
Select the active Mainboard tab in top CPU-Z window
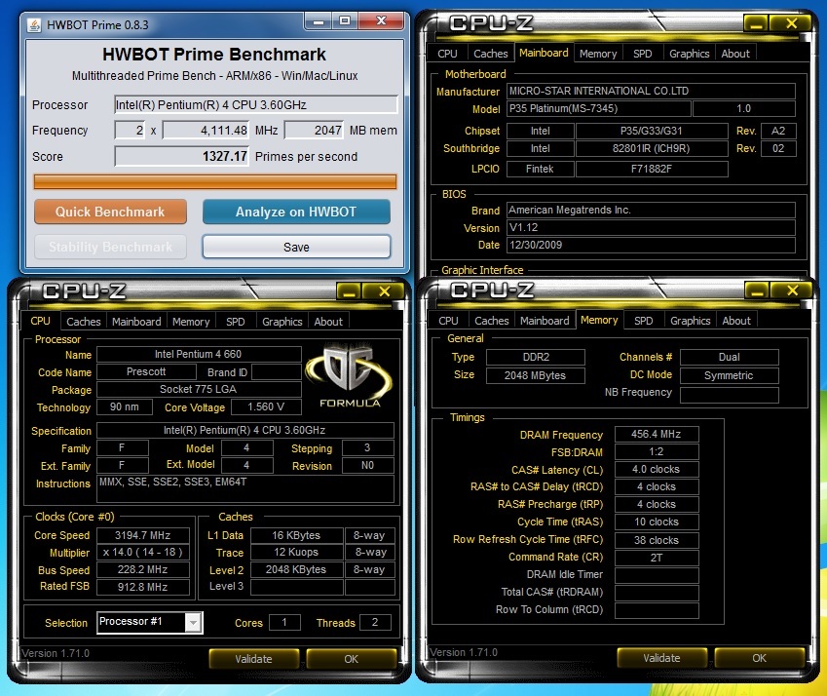tap(544, 53)
